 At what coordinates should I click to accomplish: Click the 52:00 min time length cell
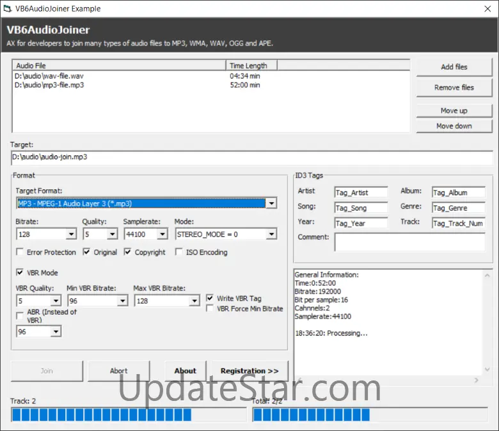(x=245, y=85)
